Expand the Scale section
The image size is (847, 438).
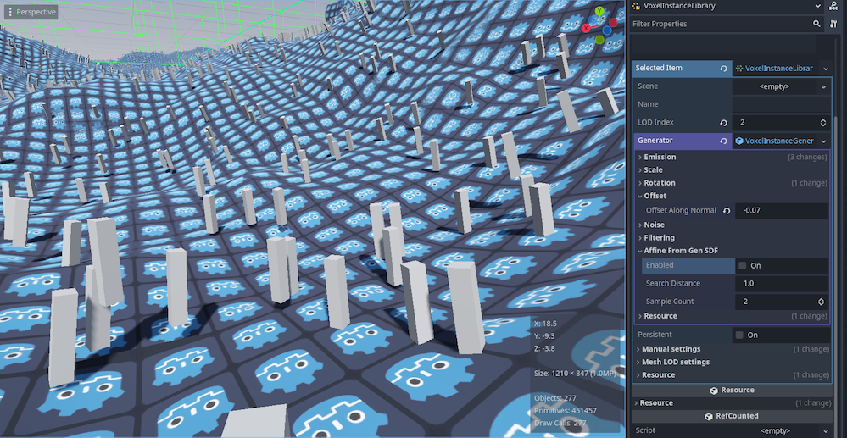click(732, 169)
